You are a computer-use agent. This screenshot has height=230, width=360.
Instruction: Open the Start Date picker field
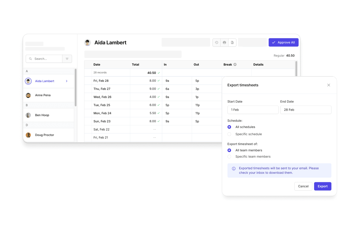click(x=253, y=110)
